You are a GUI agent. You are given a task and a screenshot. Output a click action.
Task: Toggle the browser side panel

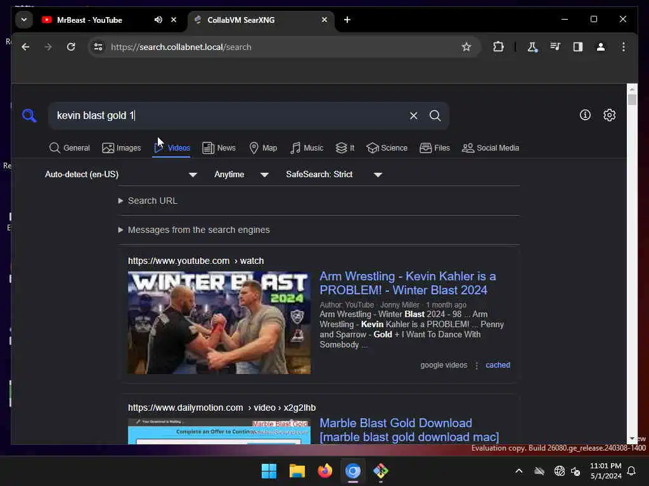578,47
